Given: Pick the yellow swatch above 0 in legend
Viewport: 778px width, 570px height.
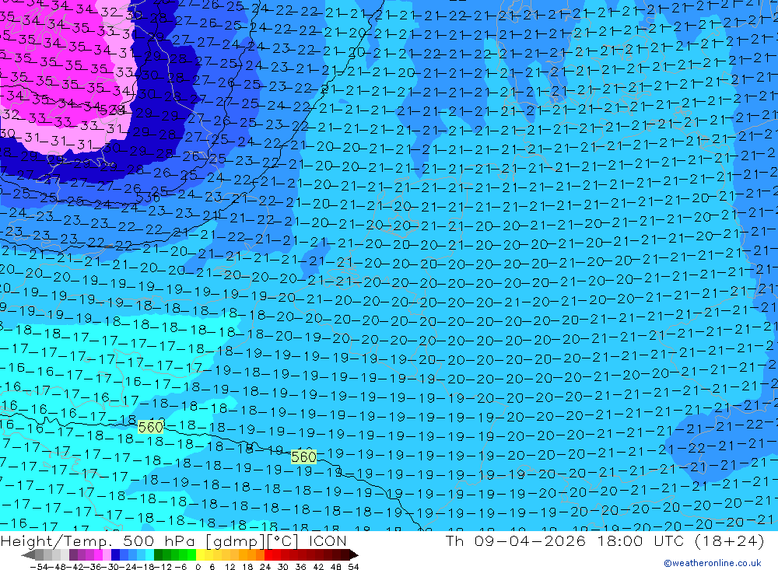Looking at the screenshot, I should (200, 555).
